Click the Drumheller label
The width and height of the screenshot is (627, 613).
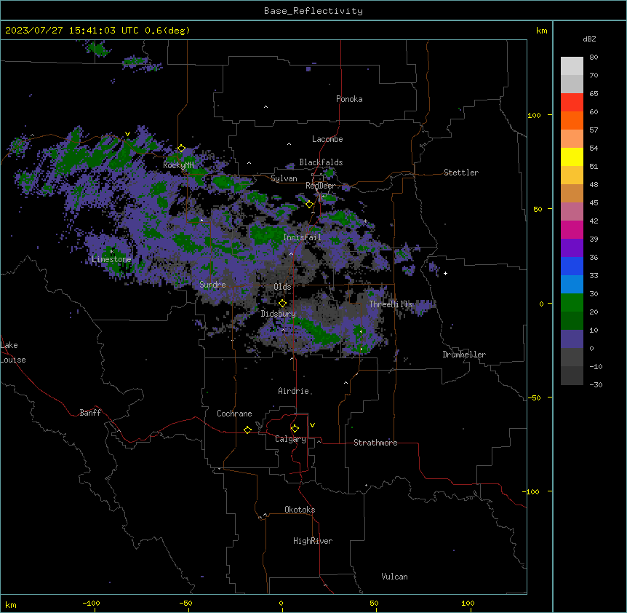[x=464, y=355]
